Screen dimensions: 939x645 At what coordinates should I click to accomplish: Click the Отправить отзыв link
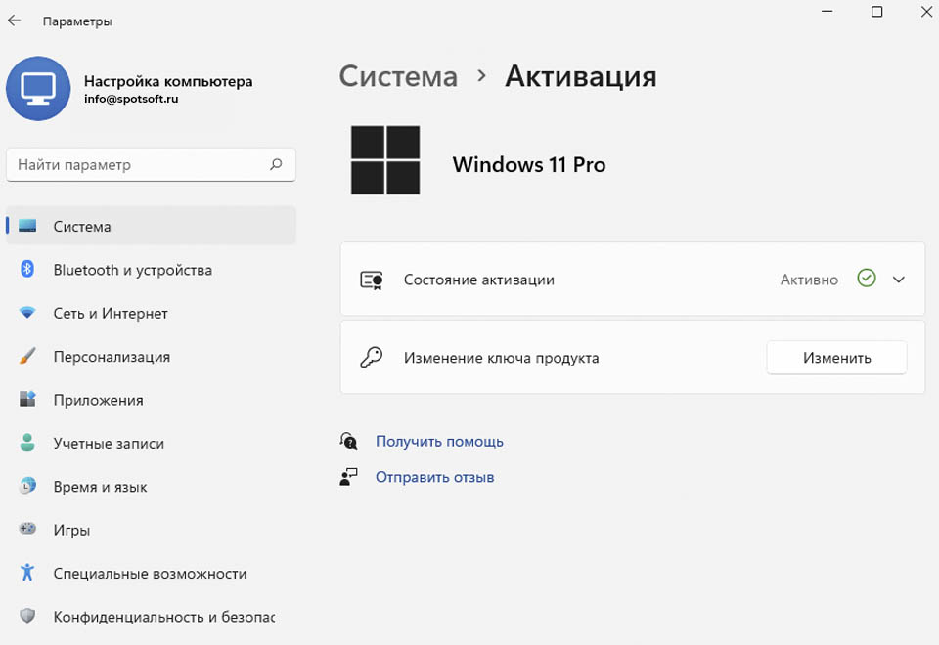[434, 477]
